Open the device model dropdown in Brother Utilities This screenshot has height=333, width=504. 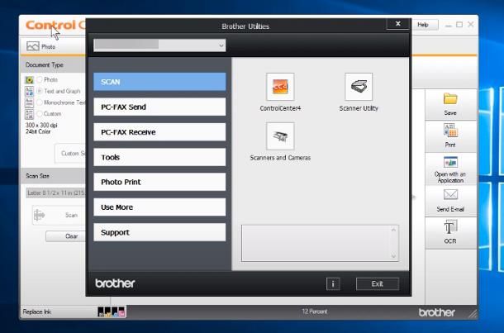(x=159, y=45)
